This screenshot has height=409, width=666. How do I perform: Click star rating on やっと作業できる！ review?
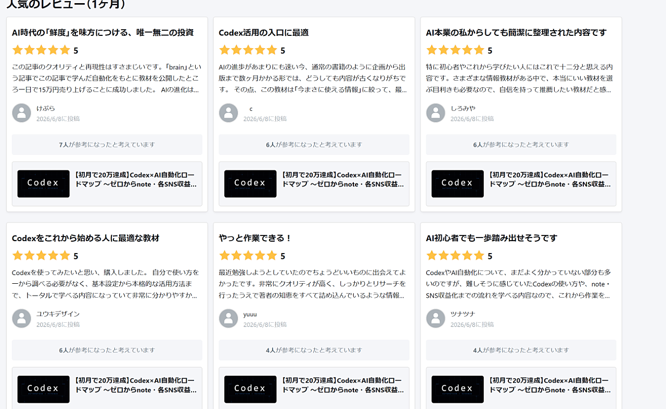(x=248, y=256)
